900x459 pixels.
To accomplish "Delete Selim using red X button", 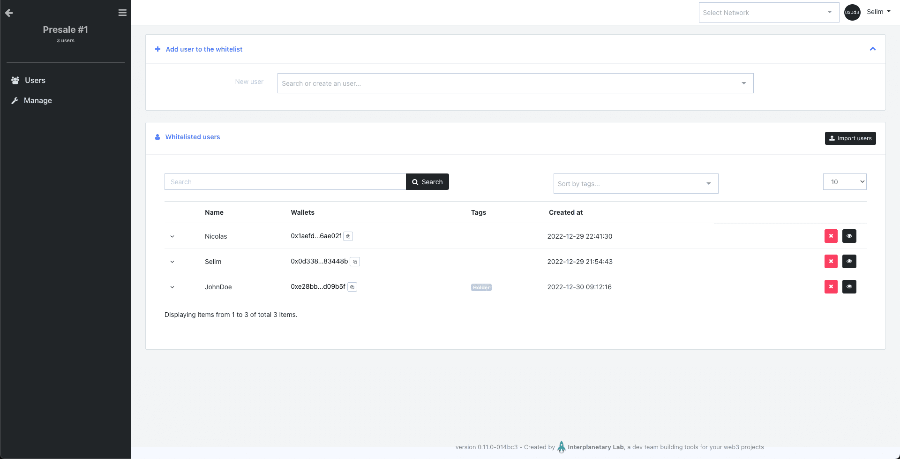I will tap(831, 261).
